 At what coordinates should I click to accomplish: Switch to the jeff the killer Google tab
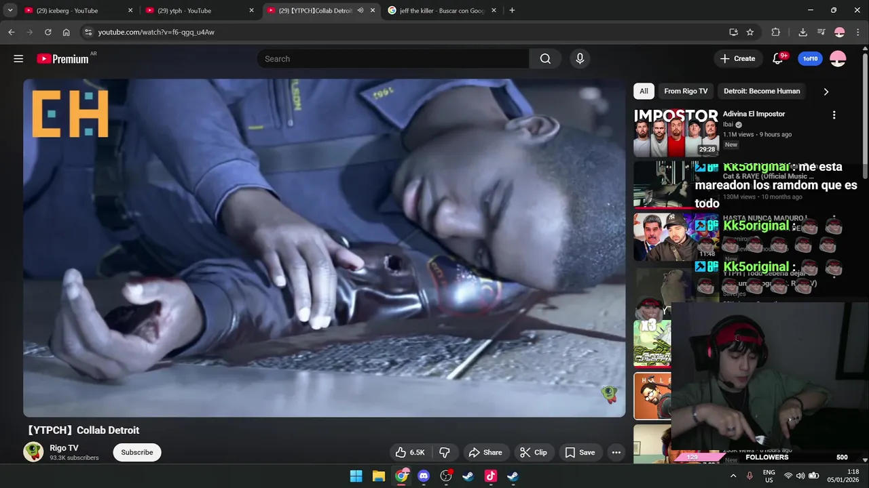click(x=443, y=10)
